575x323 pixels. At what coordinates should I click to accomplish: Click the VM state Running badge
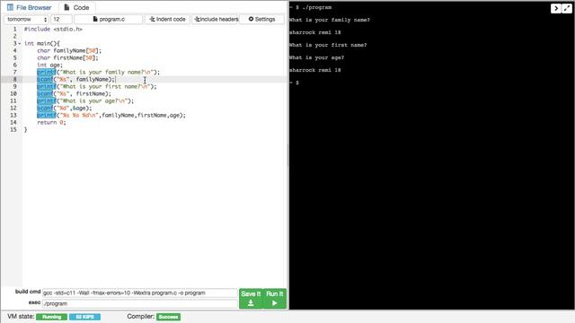pyautogui.click(x=51, y=317)
